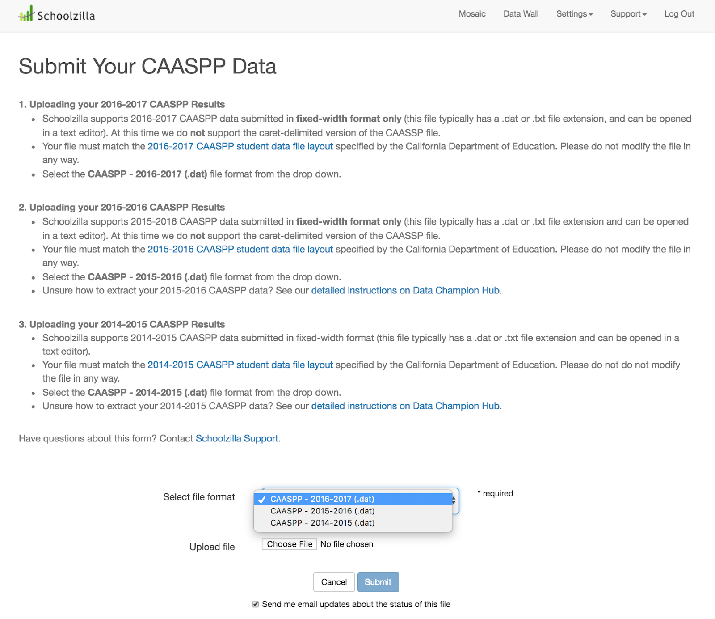Click the '* required' note
Image resolution: width=715 pixels, height=619 pixels.
point(495,493)
